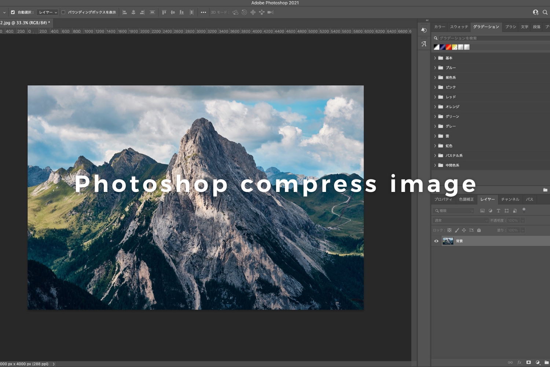Select the 3D orbit mode icon
550x367 pixels.
[235, 12]
